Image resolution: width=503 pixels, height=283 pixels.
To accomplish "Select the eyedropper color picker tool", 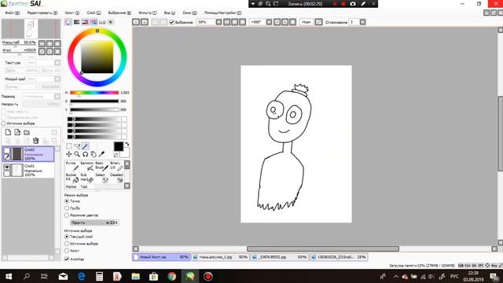I will 101,154.
